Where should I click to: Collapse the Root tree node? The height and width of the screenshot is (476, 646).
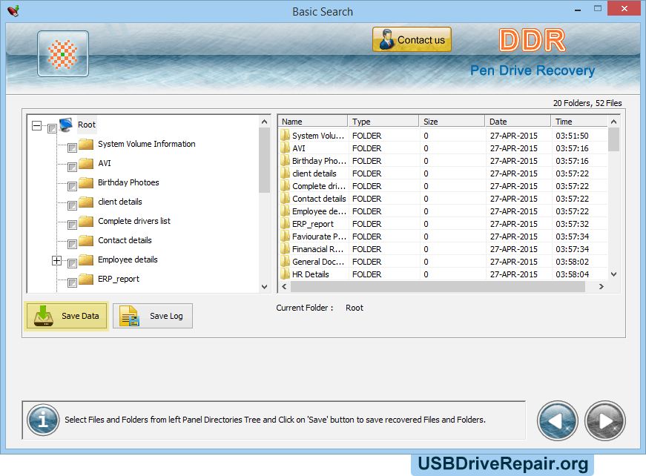pyautogui.click(x=36, y=125)
